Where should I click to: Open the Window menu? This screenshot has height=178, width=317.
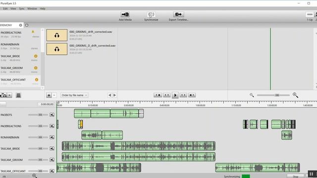pyautogui.click(x=32, y=9)
